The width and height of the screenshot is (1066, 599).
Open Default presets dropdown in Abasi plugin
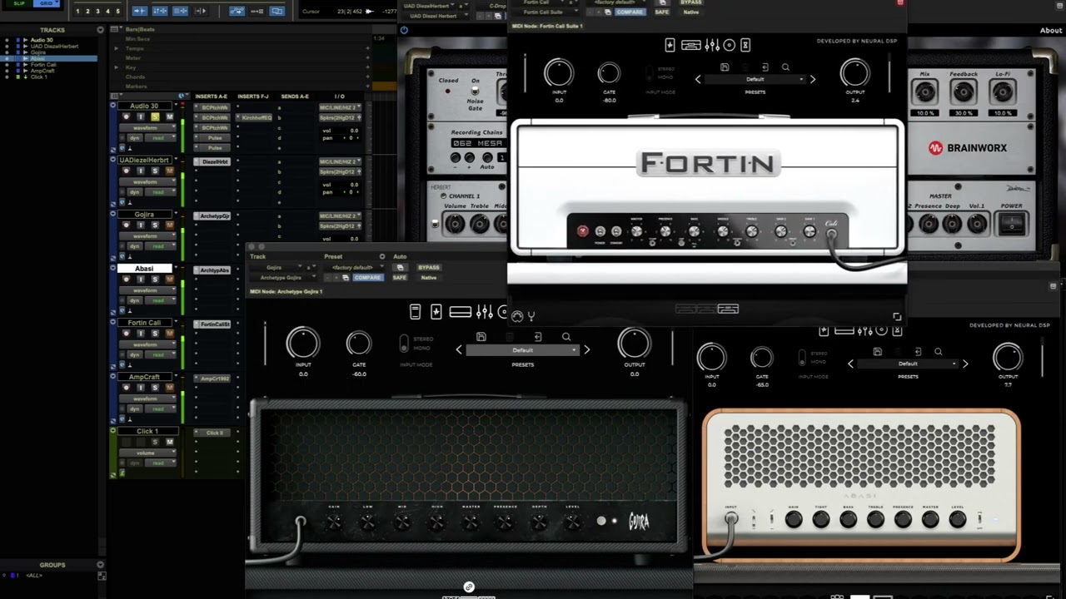pyautogui.click(x=908, y=364)
